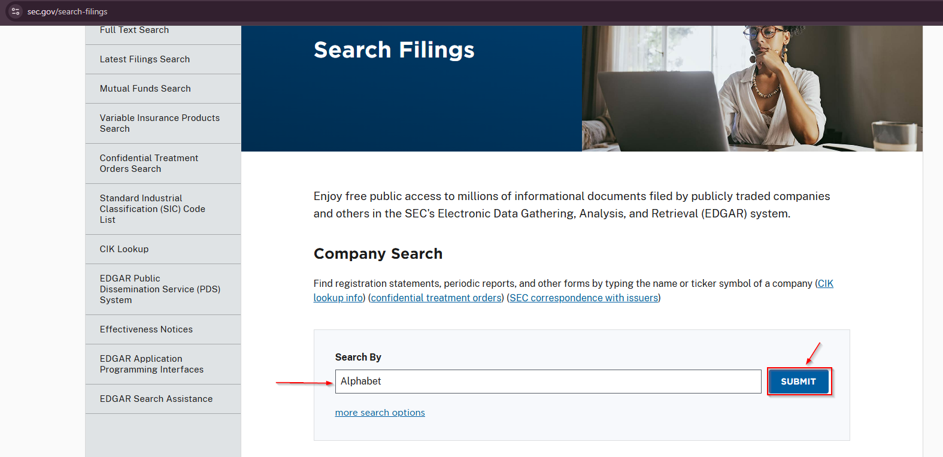Select Mutual Funds Search in sidebar

tap(145, 89)
